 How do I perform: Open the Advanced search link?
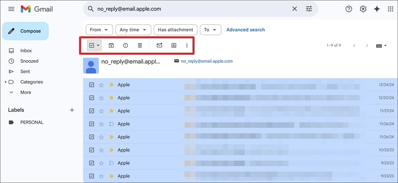click(245, 30)
